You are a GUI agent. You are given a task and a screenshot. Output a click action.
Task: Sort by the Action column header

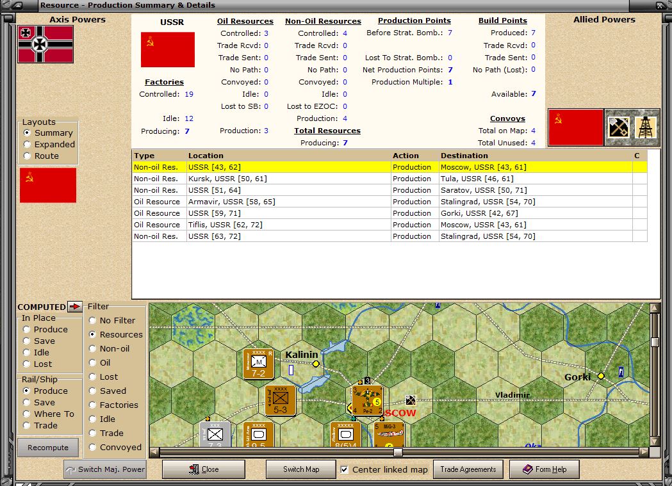[415, 156]
